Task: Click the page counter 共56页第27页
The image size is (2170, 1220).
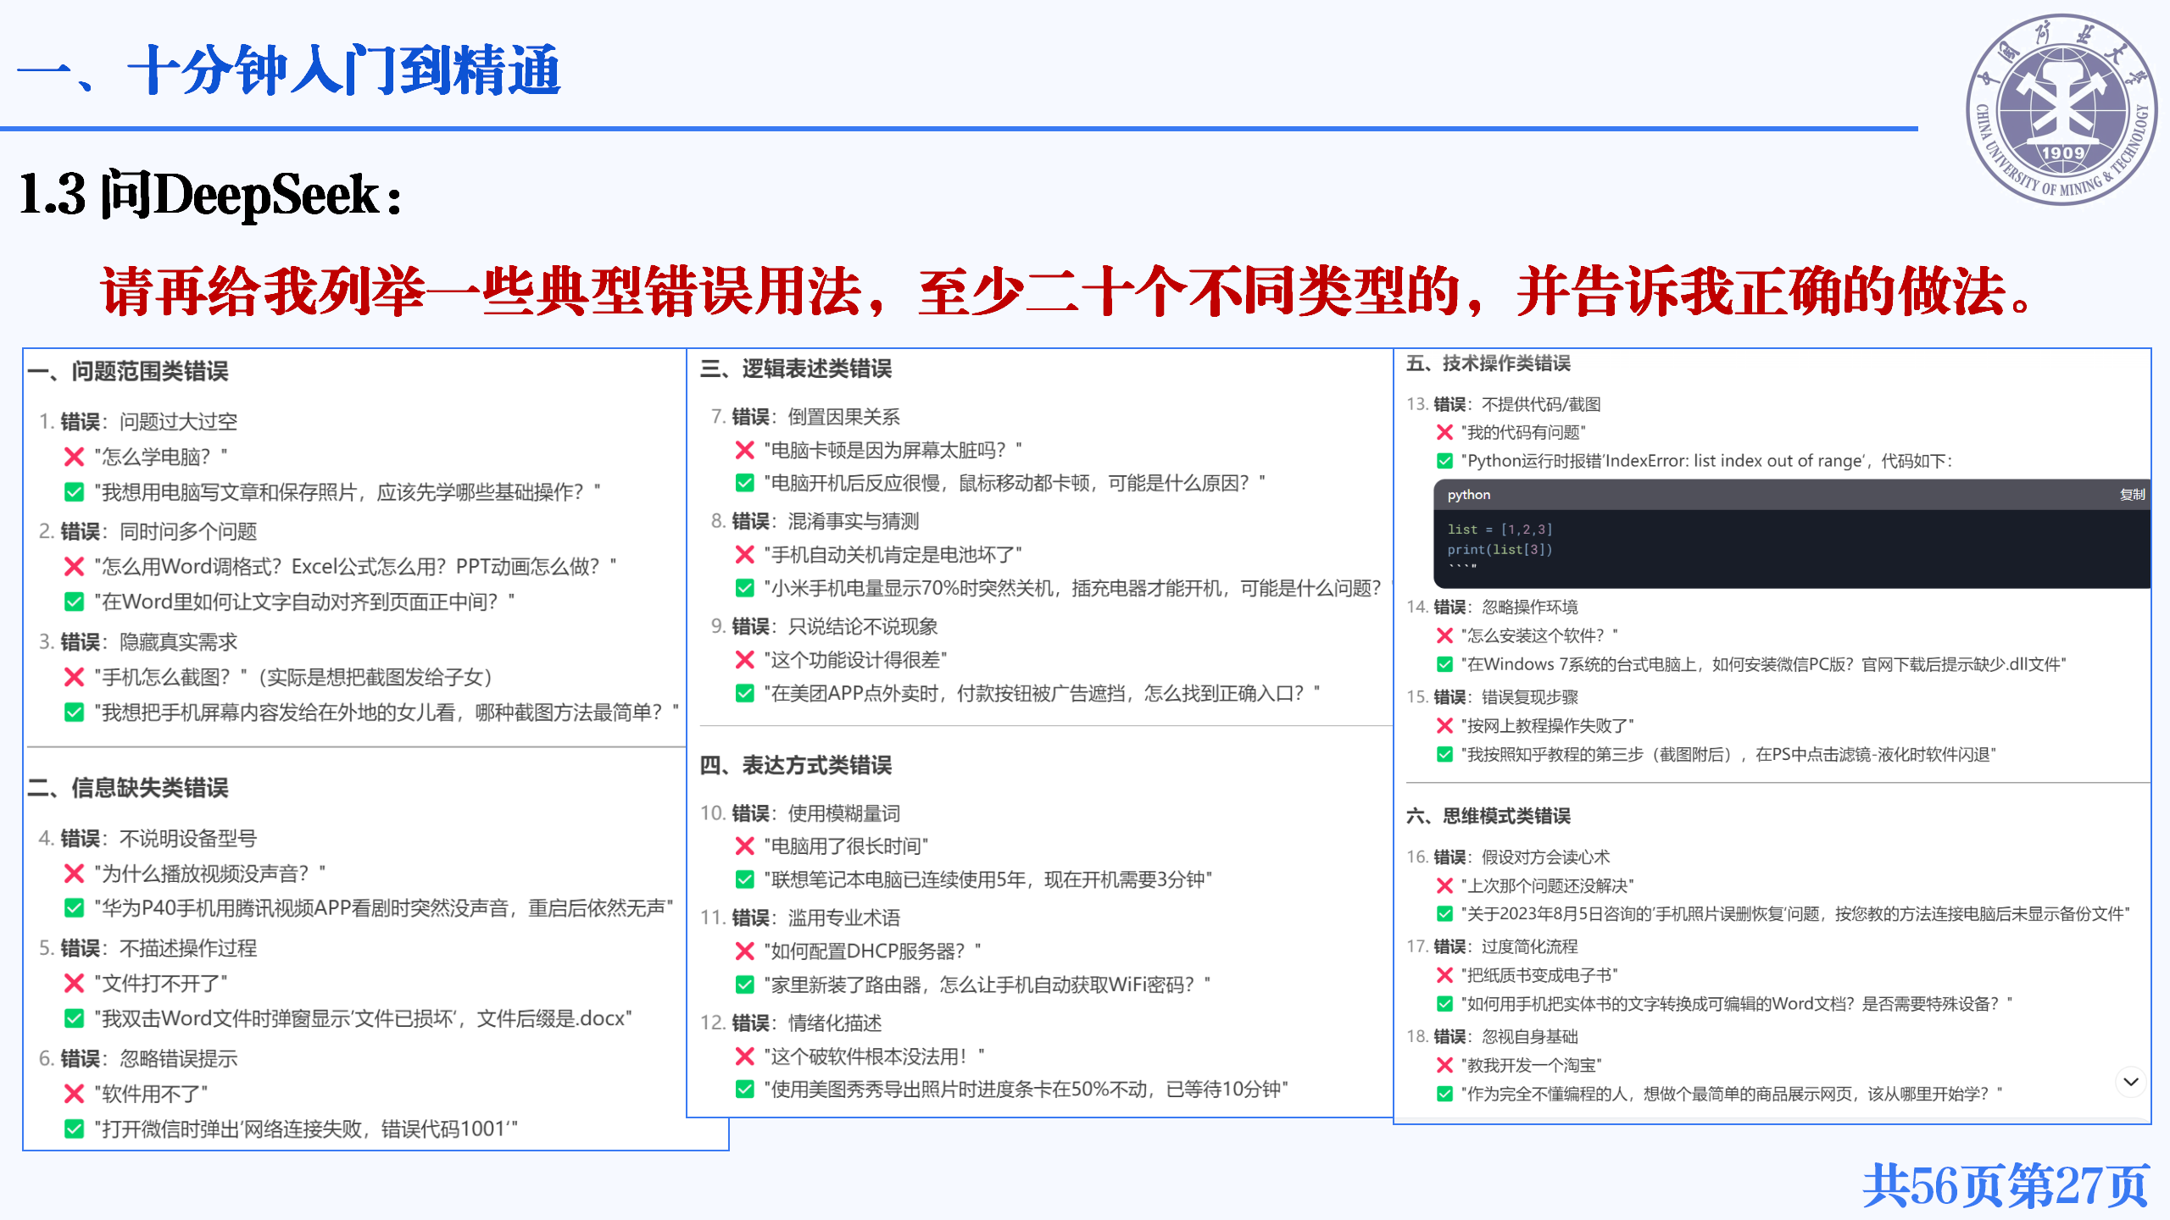Action: [x=2006, y=1184]
